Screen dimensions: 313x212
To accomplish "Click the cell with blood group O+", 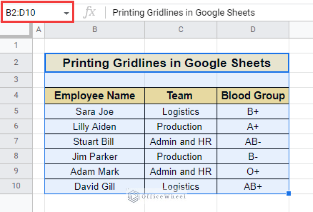I will pos(253,171).
